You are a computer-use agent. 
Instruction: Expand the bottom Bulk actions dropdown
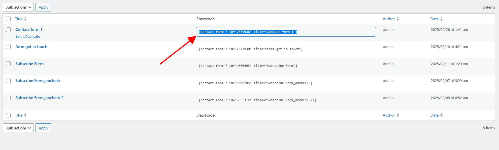[x=18, y=128]
